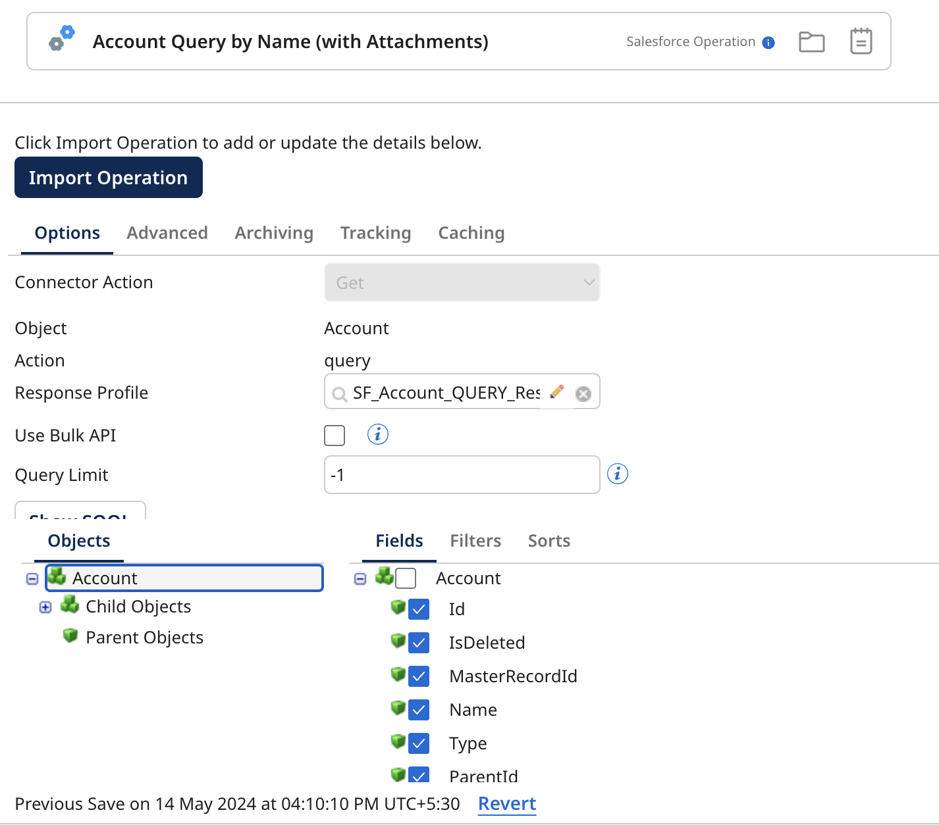The width and height of the screenshot is (939, 825).
Task: Open the Filters tab
Action: pos(475,541)
